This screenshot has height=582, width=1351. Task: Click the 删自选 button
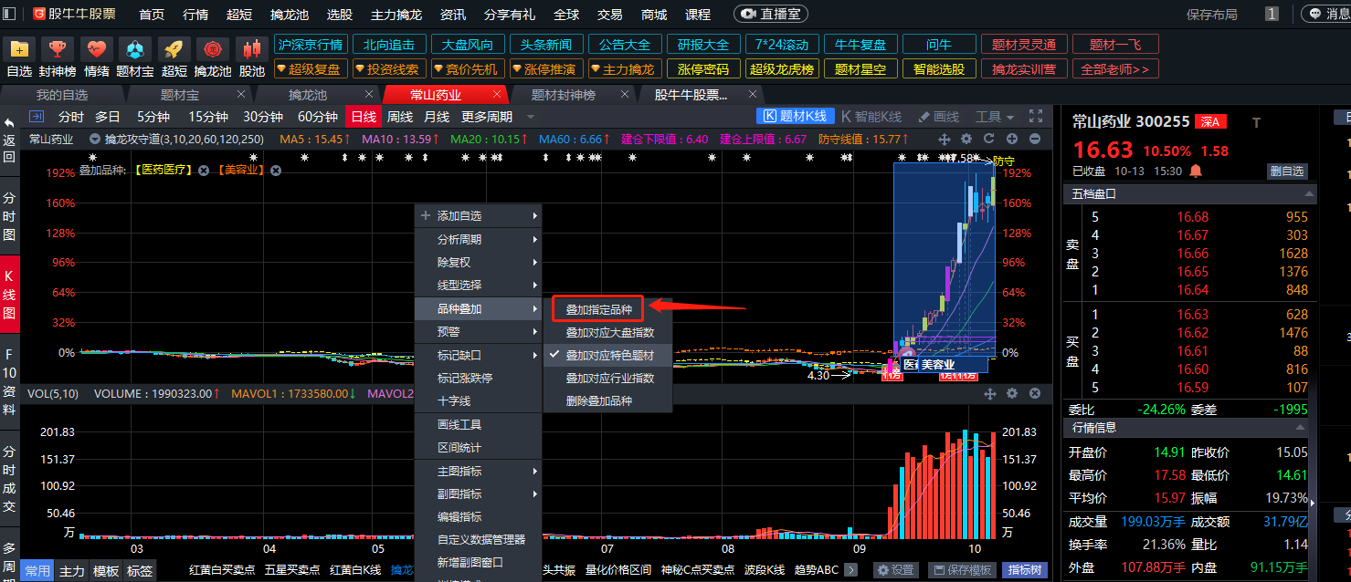[x=1288, y=171]
